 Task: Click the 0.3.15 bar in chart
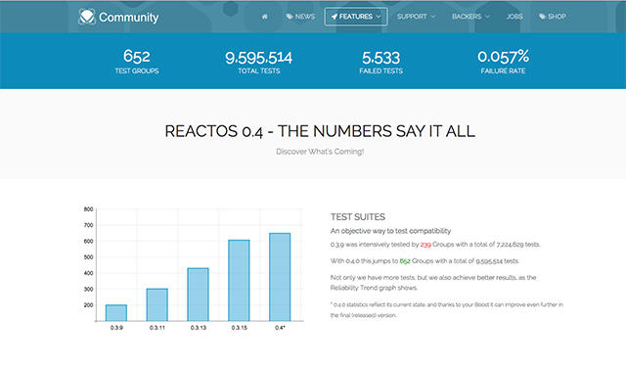tap(239, 280)
